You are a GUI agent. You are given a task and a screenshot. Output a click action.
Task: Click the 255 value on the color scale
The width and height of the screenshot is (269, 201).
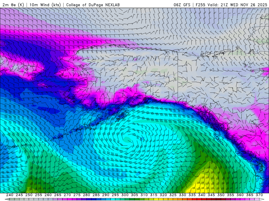pos(39,195)
